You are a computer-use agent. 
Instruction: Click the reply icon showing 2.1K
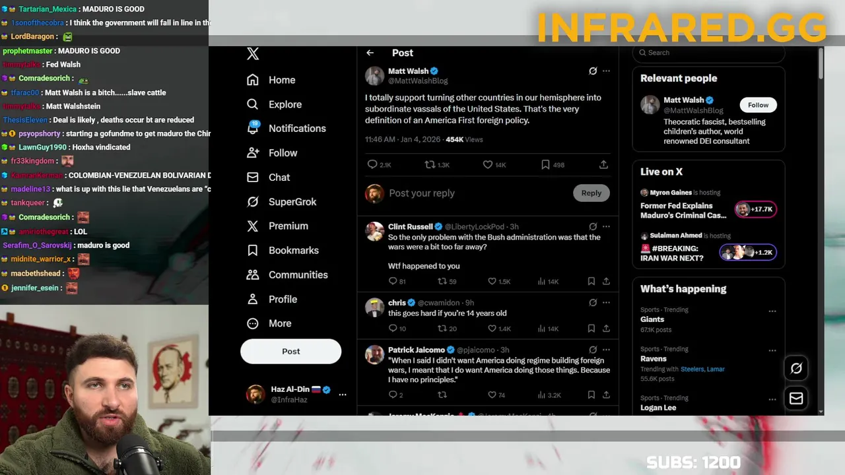click(x=372, y=164)
